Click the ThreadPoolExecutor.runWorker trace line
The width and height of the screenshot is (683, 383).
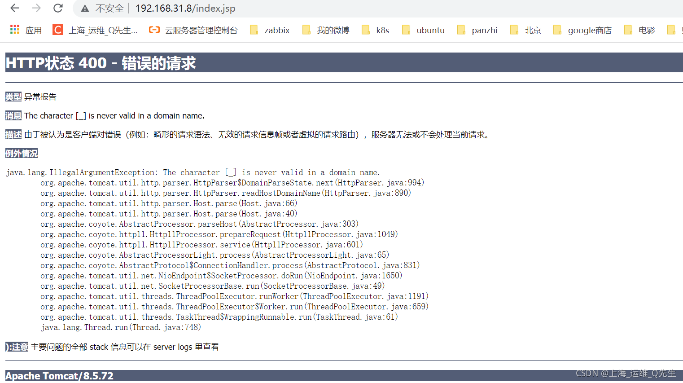[x=234, y=296]
